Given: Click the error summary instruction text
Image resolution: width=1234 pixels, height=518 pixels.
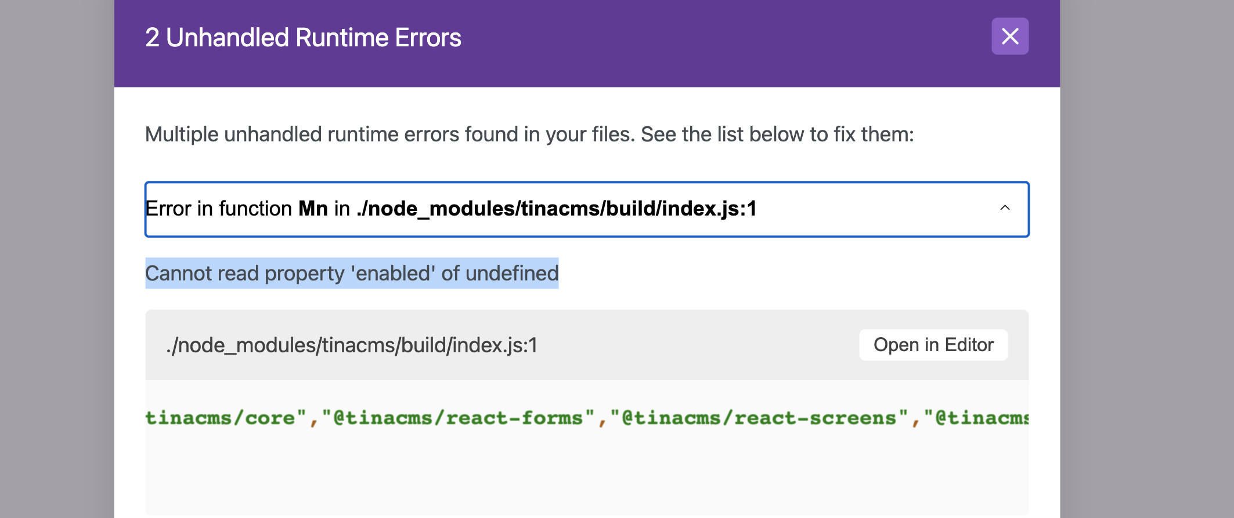Looking at the screenshot, I should 529,133.
